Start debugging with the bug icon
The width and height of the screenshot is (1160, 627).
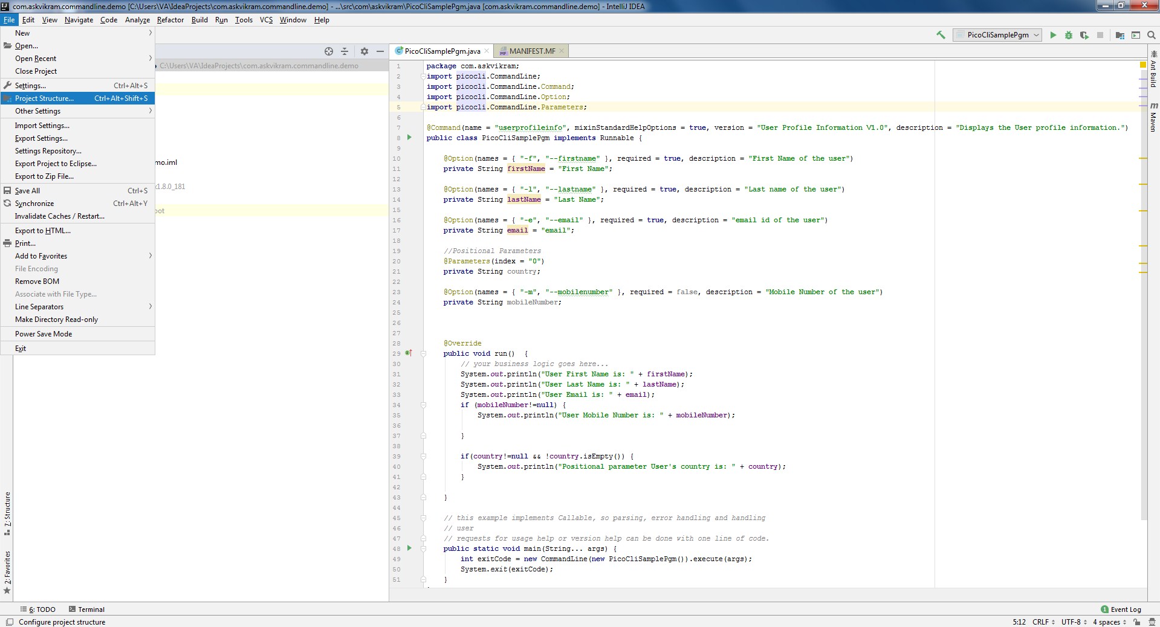[1069, 35]
